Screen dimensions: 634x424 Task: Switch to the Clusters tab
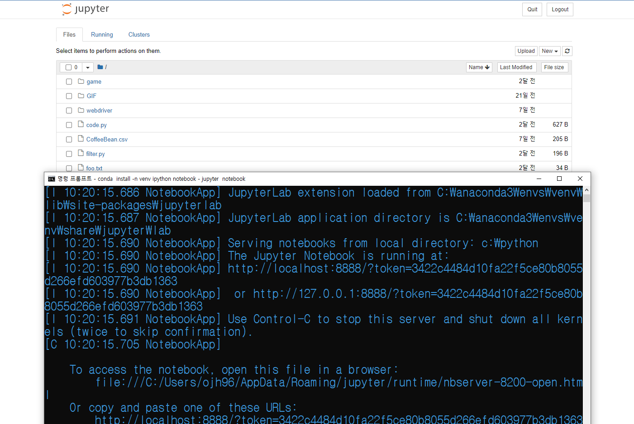[139, 34]
